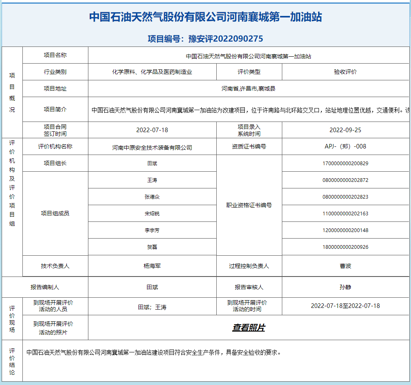Select the 验收评价 value
The width and height of the screenshot is (411, 385).
345,72
